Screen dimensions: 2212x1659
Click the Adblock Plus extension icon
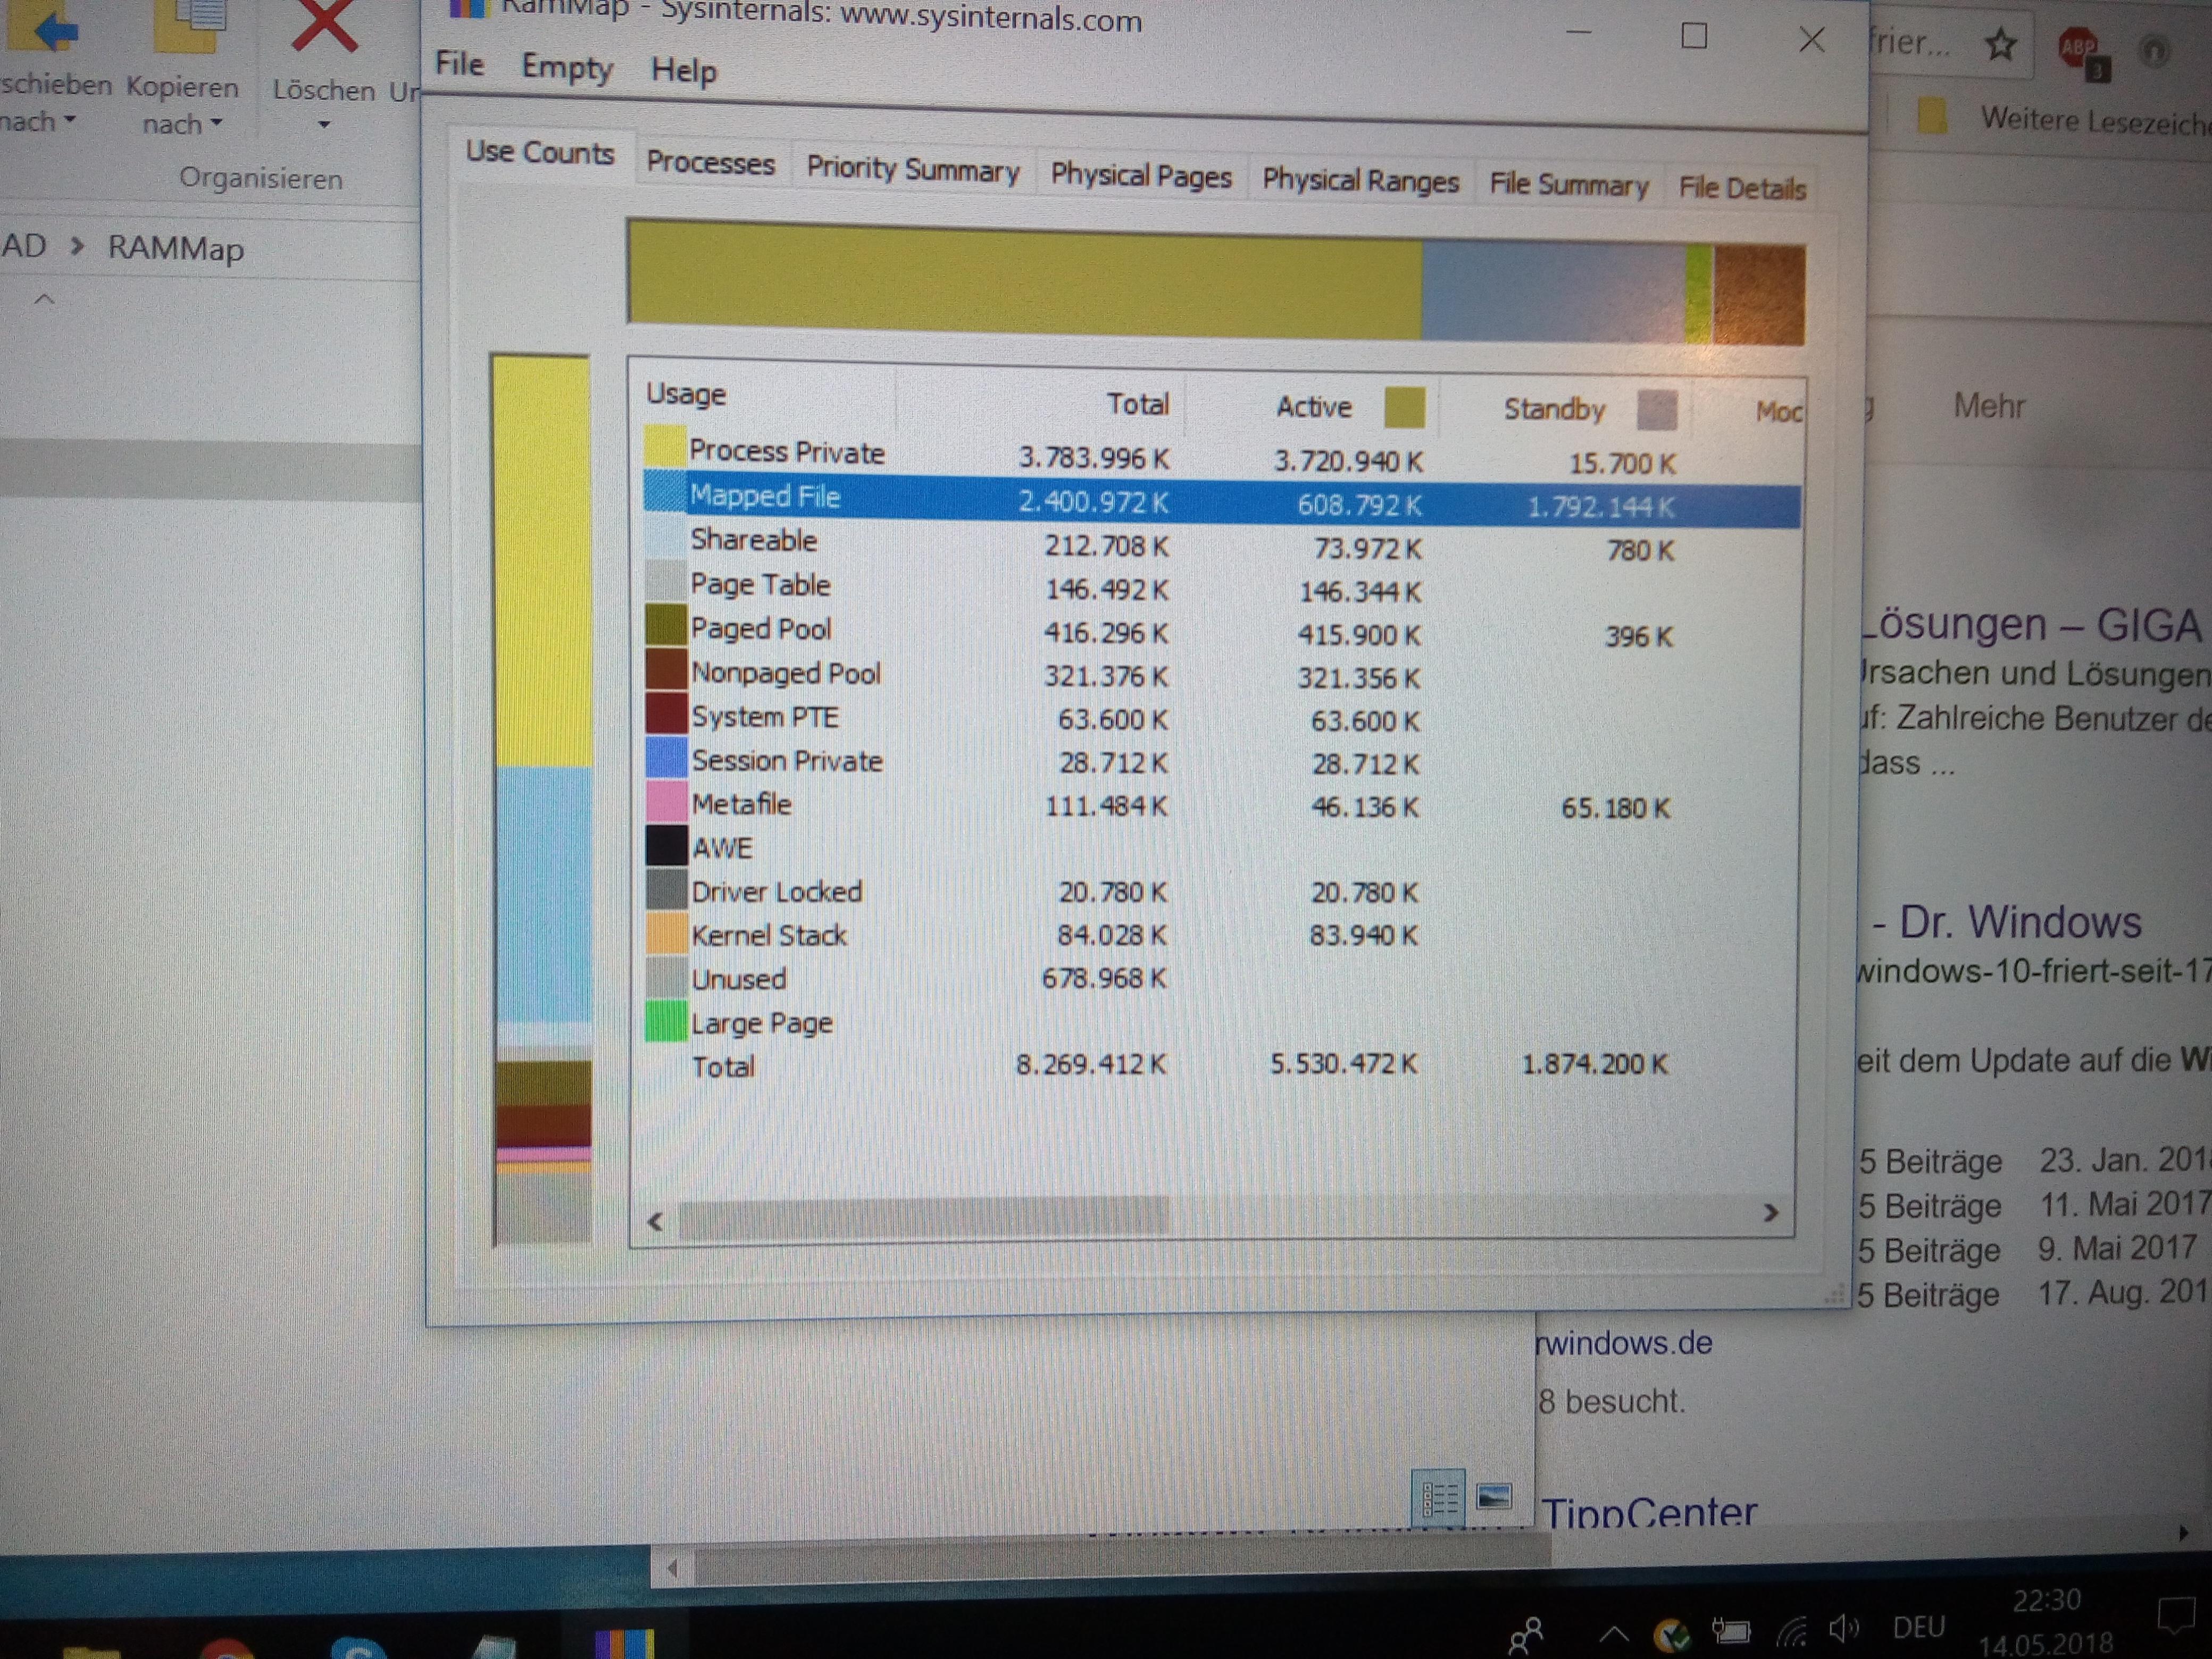tap(2078, 47)
